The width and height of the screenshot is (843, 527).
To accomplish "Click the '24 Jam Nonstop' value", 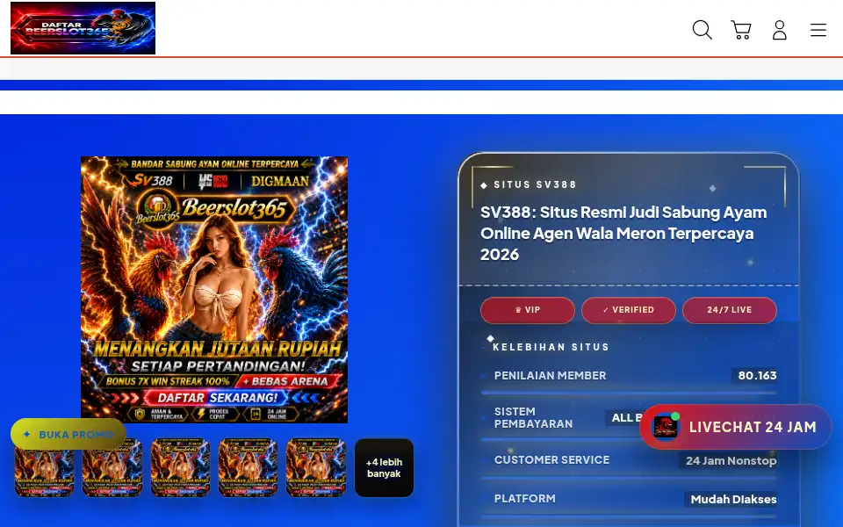I will pos(731,461).
